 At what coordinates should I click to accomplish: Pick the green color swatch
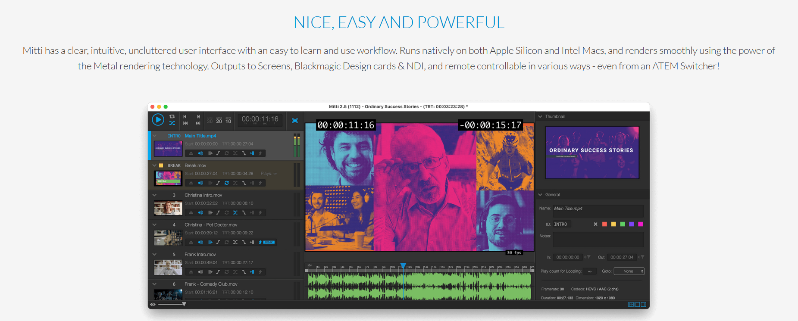click(623, 224)
